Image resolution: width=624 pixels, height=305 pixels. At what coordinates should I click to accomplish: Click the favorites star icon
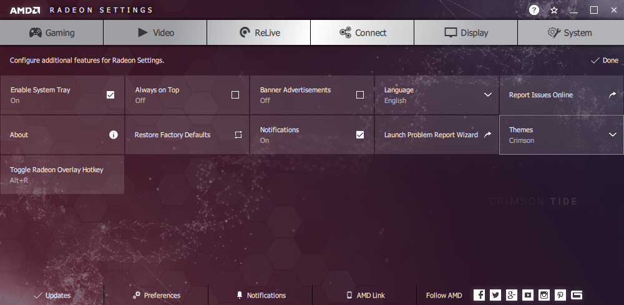pos(554,11)
